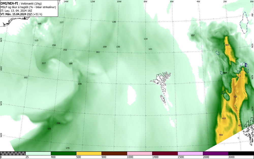Click the map value '424'

tap(225, 73)
